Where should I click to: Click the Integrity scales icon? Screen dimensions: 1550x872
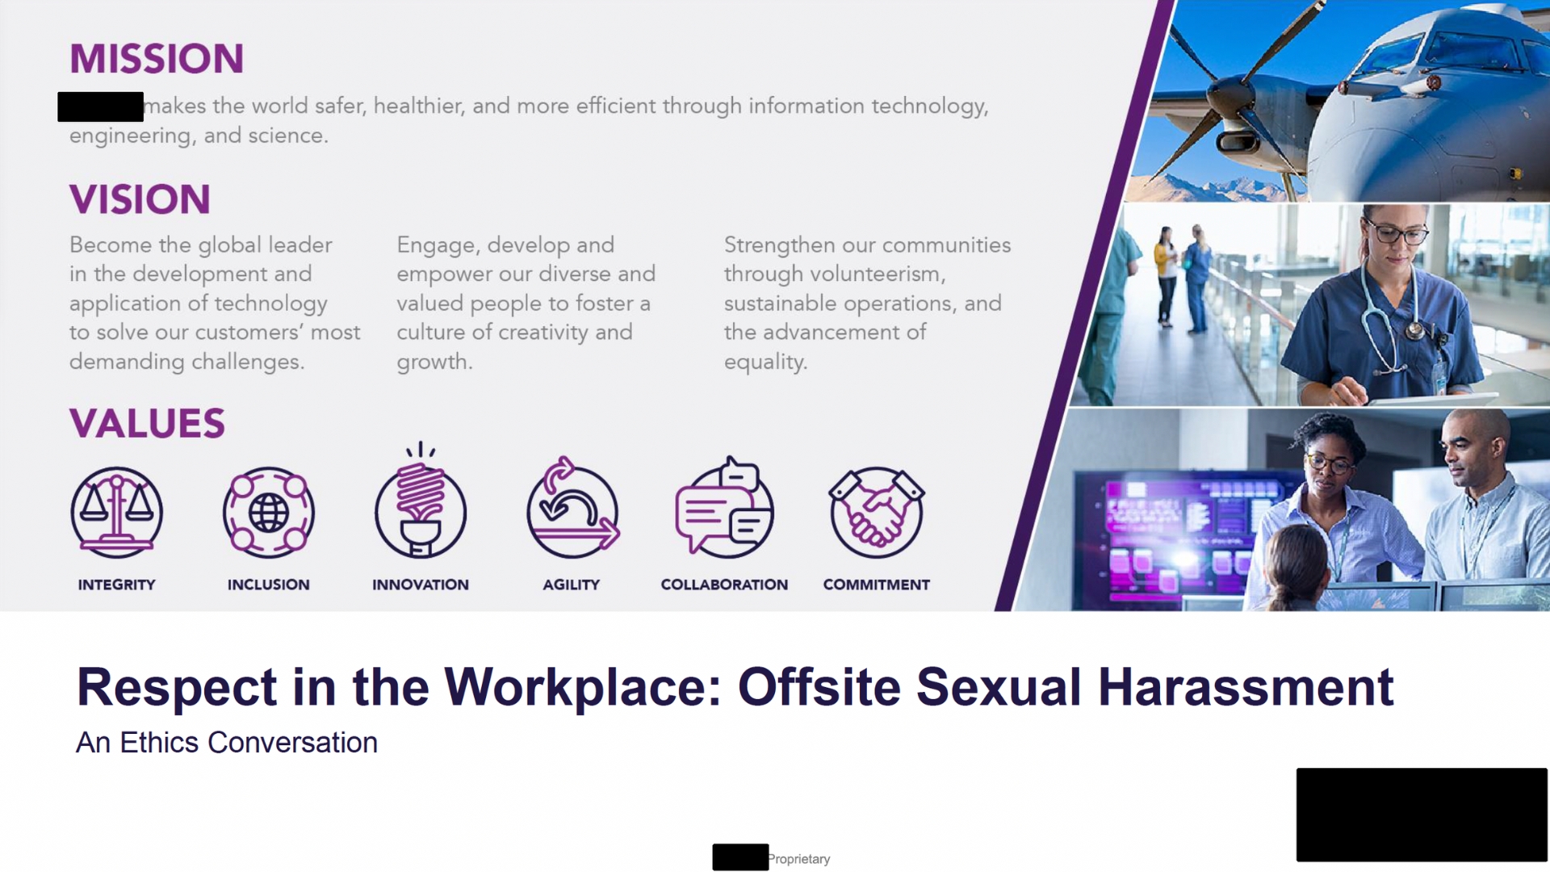tap(116, 513)
